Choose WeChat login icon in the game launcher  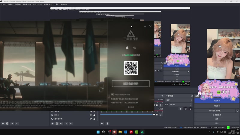[x=134, y=48]
